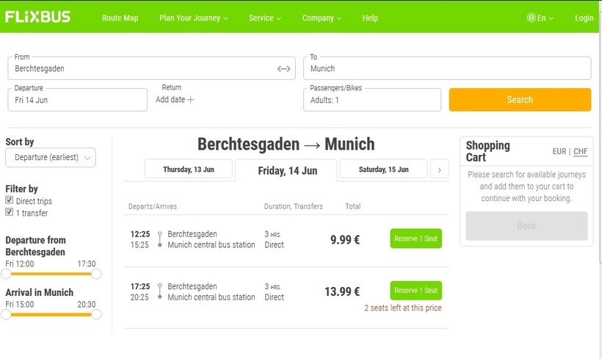Open the Sort by Departure (earliest) dropdown

pyautogui.click(x=51, y=157)
